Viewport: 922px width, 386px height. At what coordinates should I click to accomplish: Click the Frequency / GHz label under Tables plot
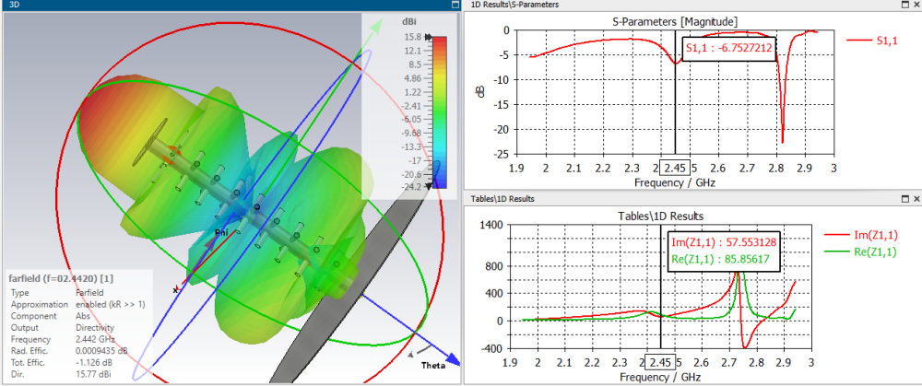coord(661,377)
